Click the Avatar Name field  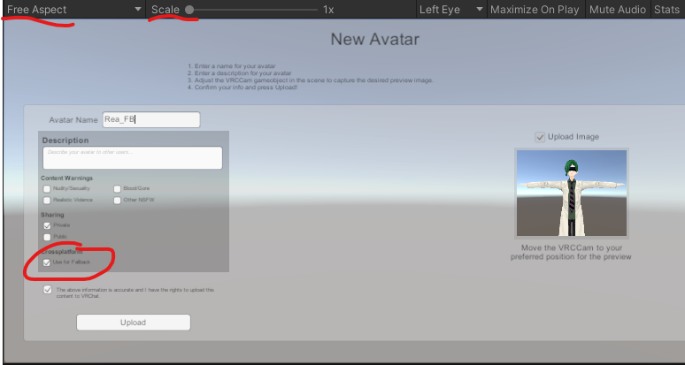(151, 119)
